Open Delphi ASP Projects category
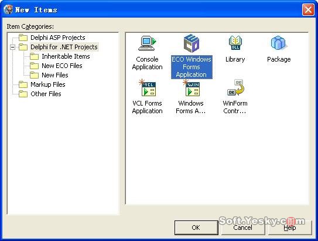The height and width of the screenshot is (241, 318). click(58, 38)
